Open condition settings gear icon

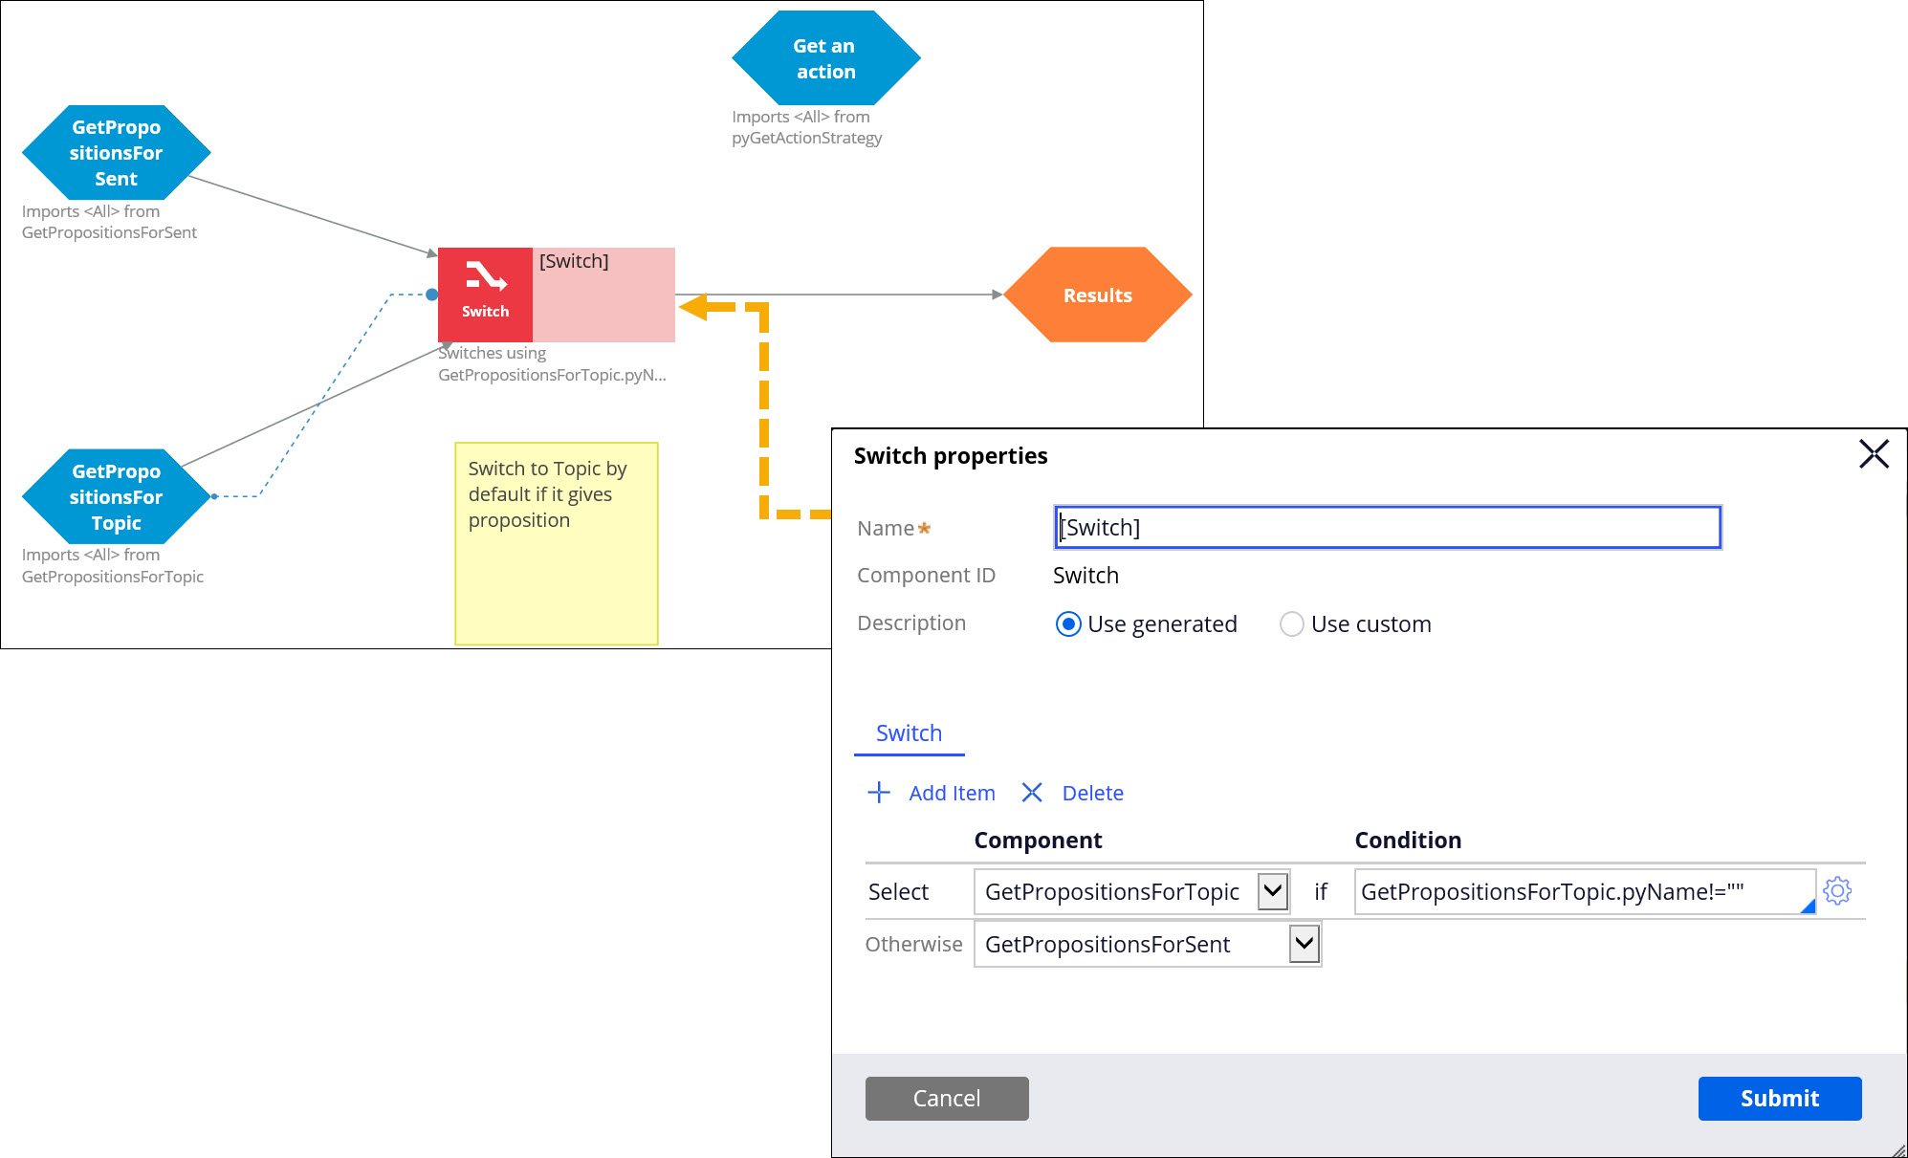[1836, 891]
